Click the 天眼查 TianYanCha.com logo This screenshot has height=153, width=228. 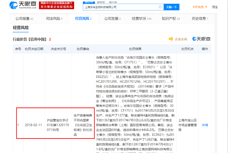(x=23, y=5)
